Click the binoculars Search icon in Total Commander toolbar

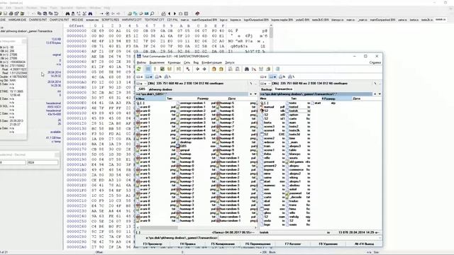point(247,69)
